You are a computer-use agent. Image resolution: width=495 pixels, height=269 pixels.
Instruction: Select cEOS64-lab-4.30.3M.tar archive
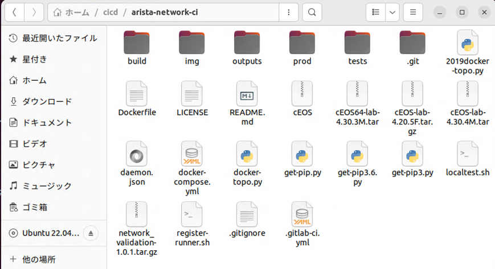coord(358,94)
